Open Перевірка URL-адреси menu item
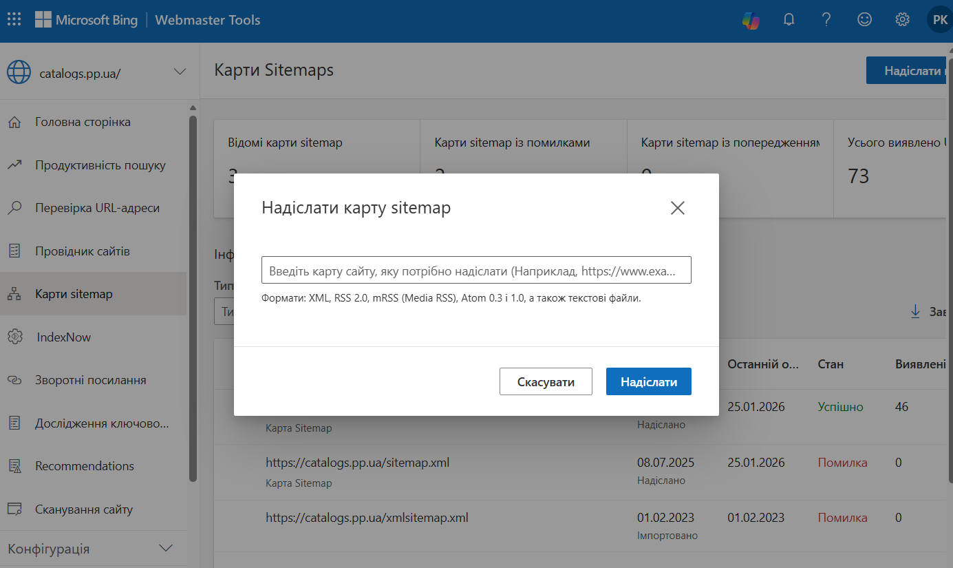Viewport: 953px width, 568px height. [97, 208]
